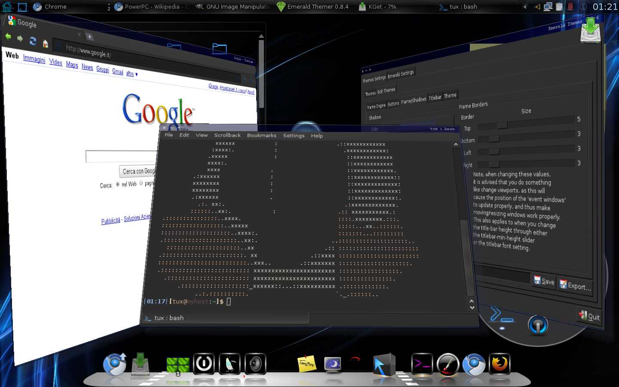This screenshot has width=619, height=387.
Task: Click Save button in Emerald Themer
Action: (544, 281)
